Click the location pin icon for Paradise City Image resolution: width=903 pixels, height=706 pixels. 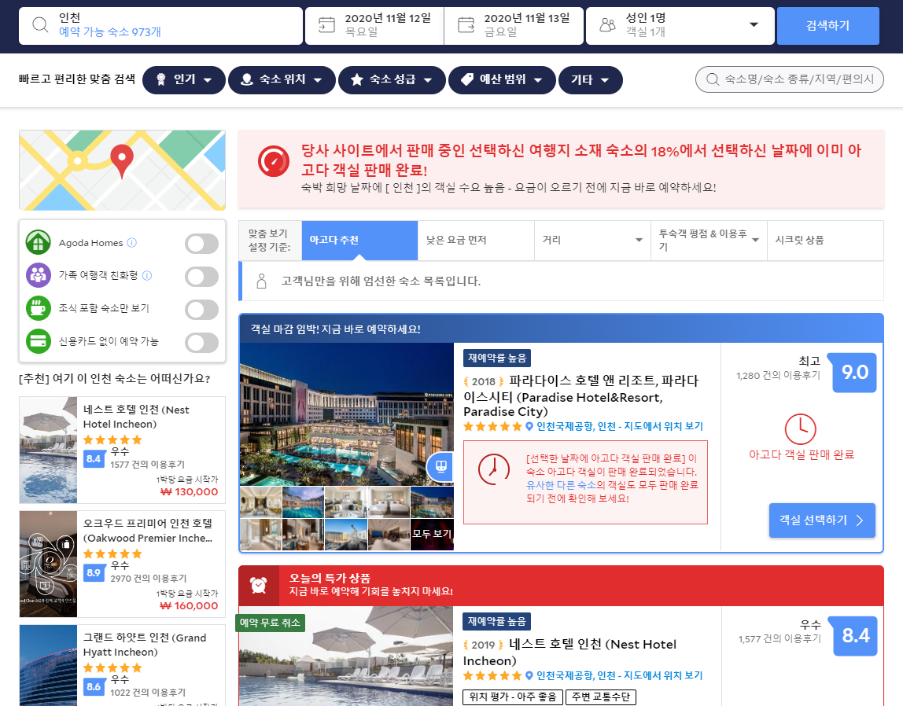[529, 426]
